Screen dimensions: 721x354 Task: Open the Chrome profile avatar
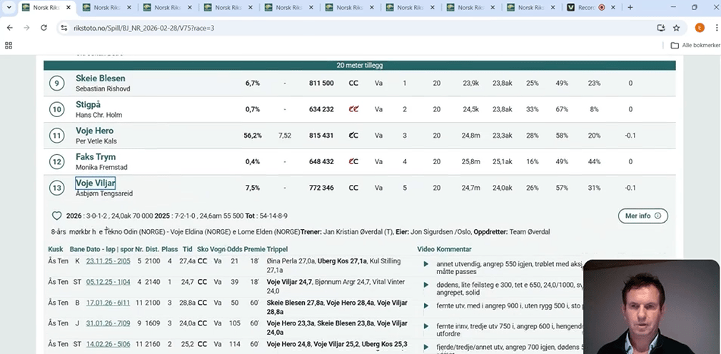coord(700,28)
